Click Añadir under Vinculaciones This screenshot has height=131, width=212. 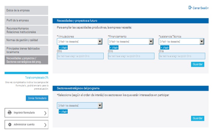63,48
